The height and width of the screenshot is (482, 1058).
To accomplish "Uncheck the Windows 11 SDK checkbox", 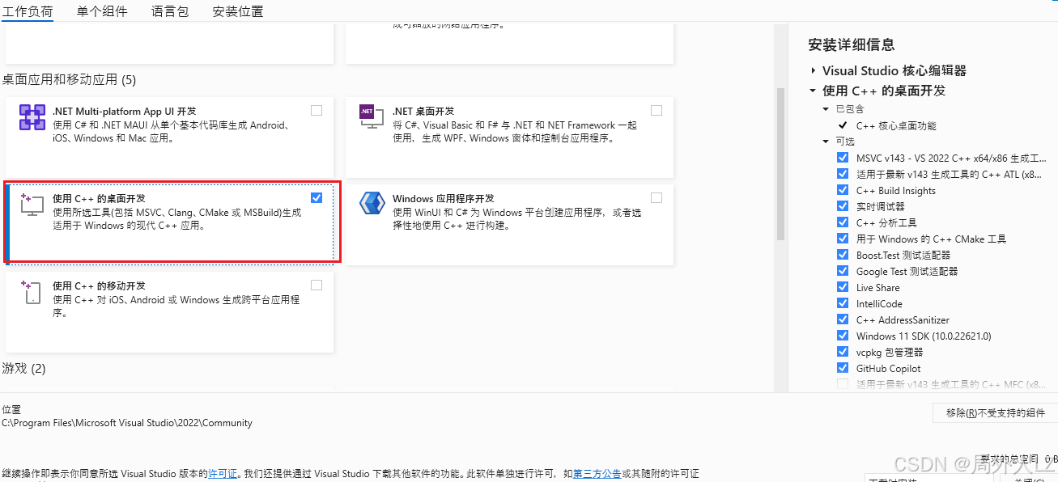I will pos(843,336).
